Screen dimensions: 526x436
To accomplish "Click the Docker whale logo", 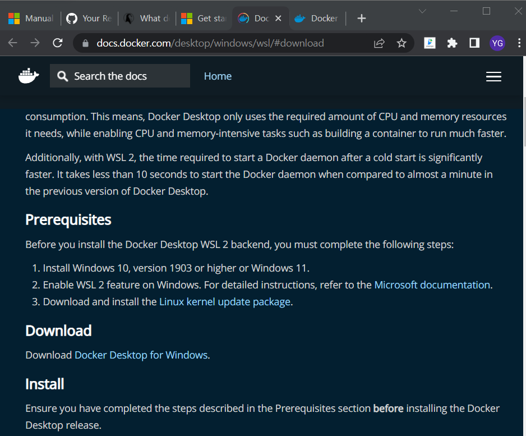I will coord(29,76).
